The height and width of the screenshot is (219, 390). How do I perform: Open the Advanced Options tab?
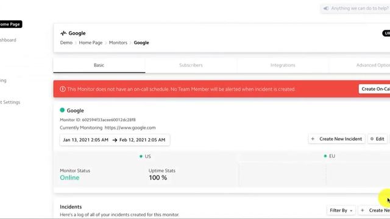[360, 65]
